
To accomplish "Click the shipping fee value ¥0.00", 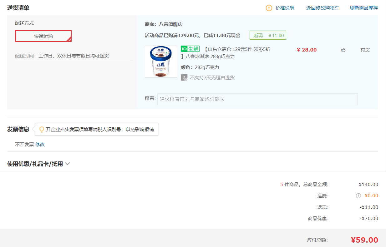I will click(x=371, y=196).
